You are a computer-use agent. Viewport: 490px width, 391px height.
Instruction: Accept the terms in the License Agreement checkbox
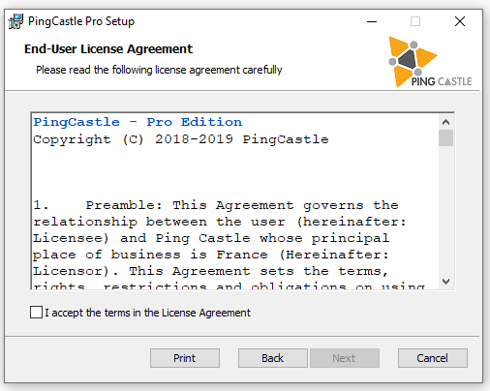point(36,313)
